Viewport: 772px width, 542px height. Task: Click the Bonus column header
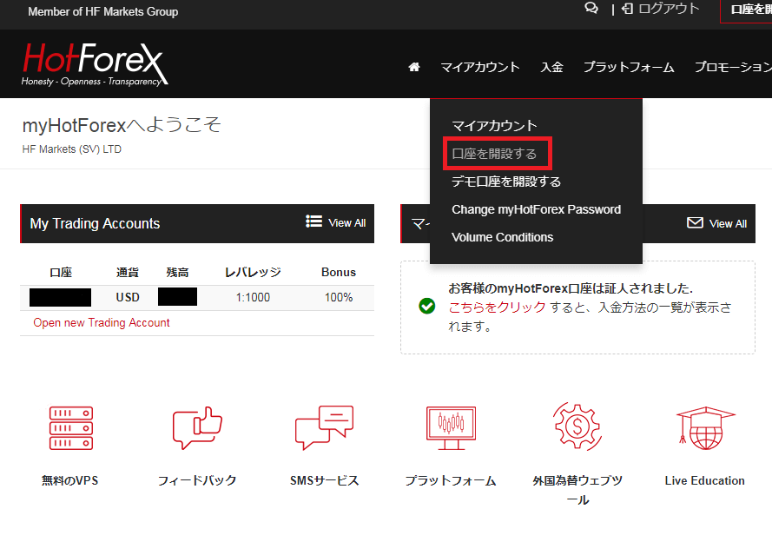[x=339, y=272]
